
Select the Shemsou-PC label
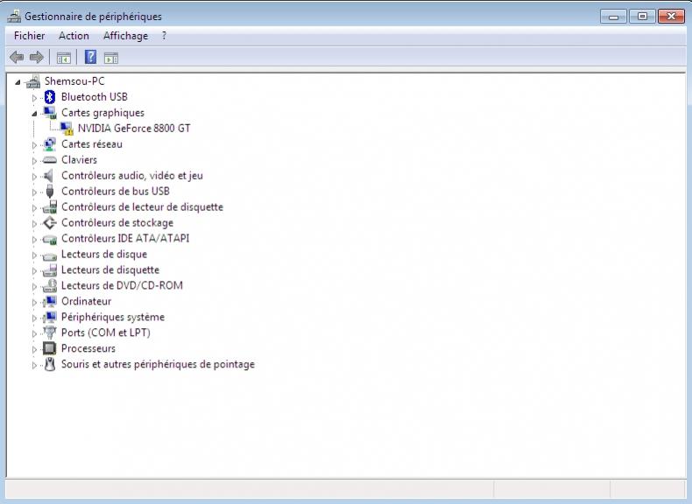[74, 81]
